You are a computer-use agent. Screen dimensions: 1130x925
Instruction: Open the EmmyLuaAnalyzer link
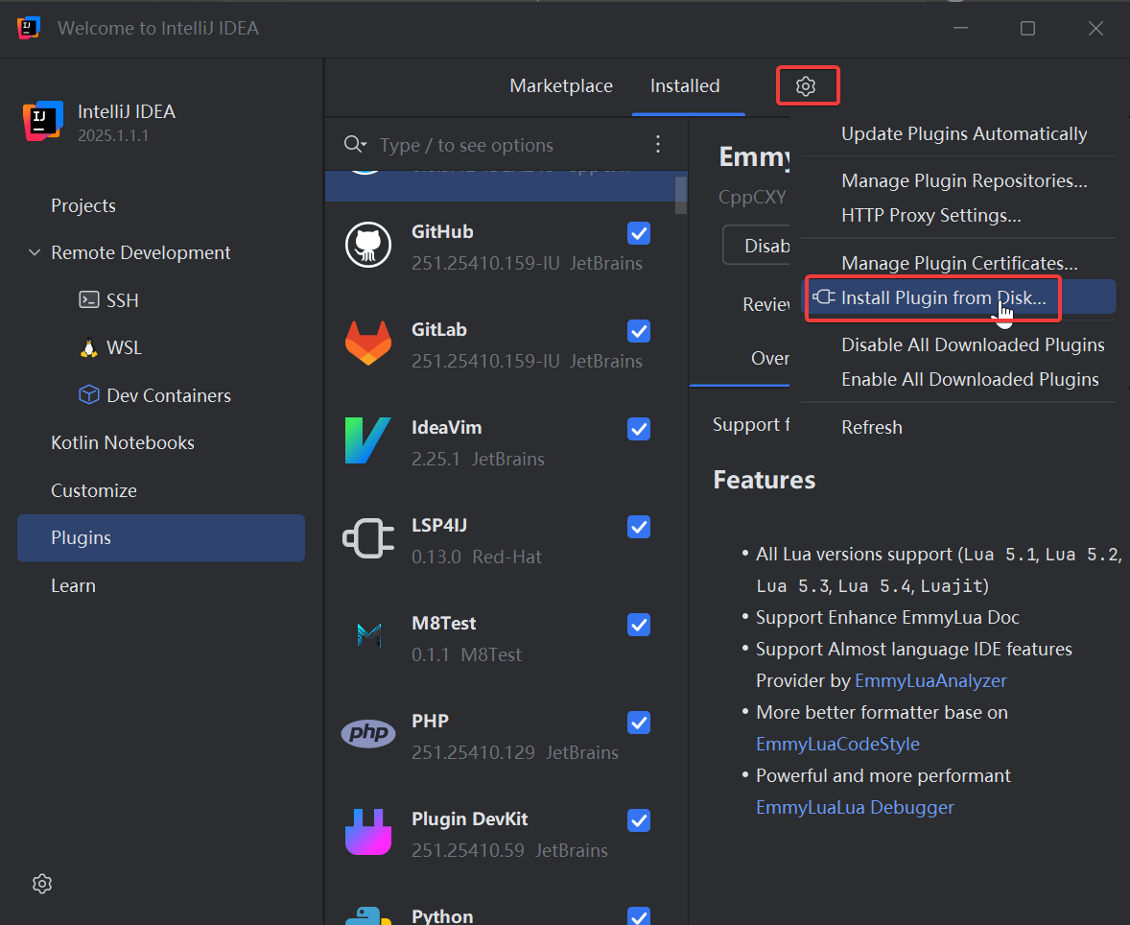930,681
